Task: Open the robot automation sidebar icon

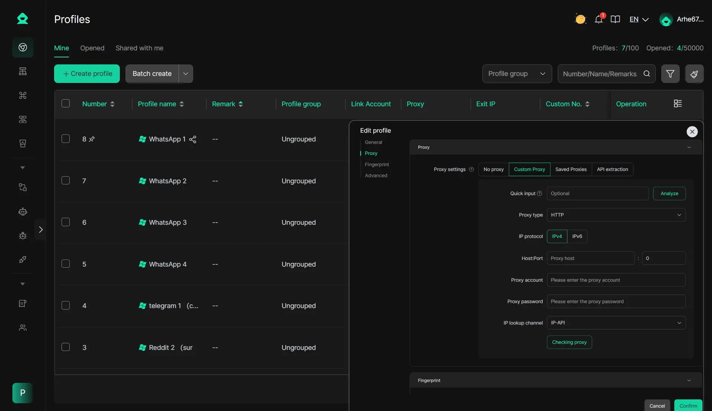Action: point(23,211)
